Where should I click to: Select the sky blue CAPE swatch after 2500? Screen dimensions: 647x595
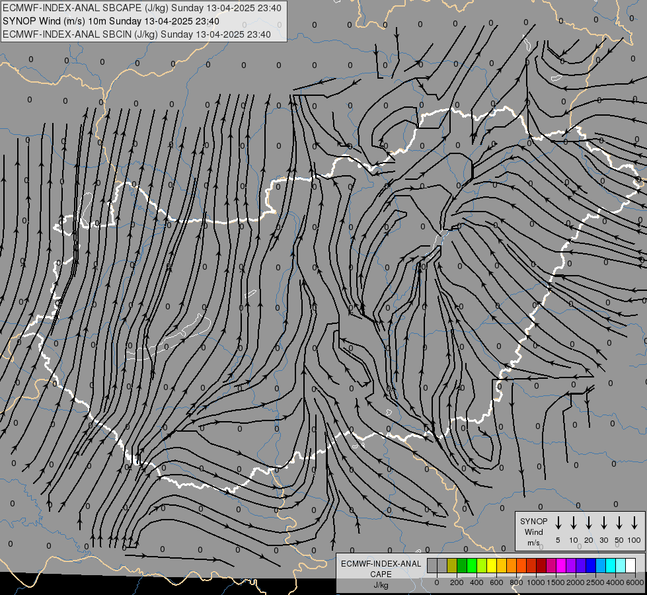coord(601,565)
